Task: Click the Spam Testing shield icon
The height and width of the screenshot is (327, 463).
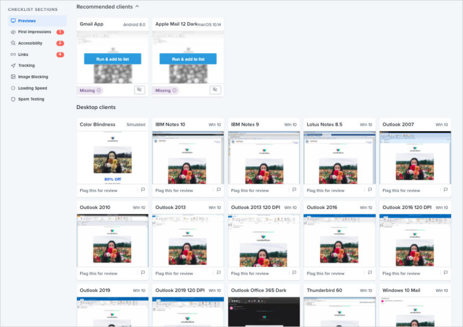Action: click(x=13, y=99)
